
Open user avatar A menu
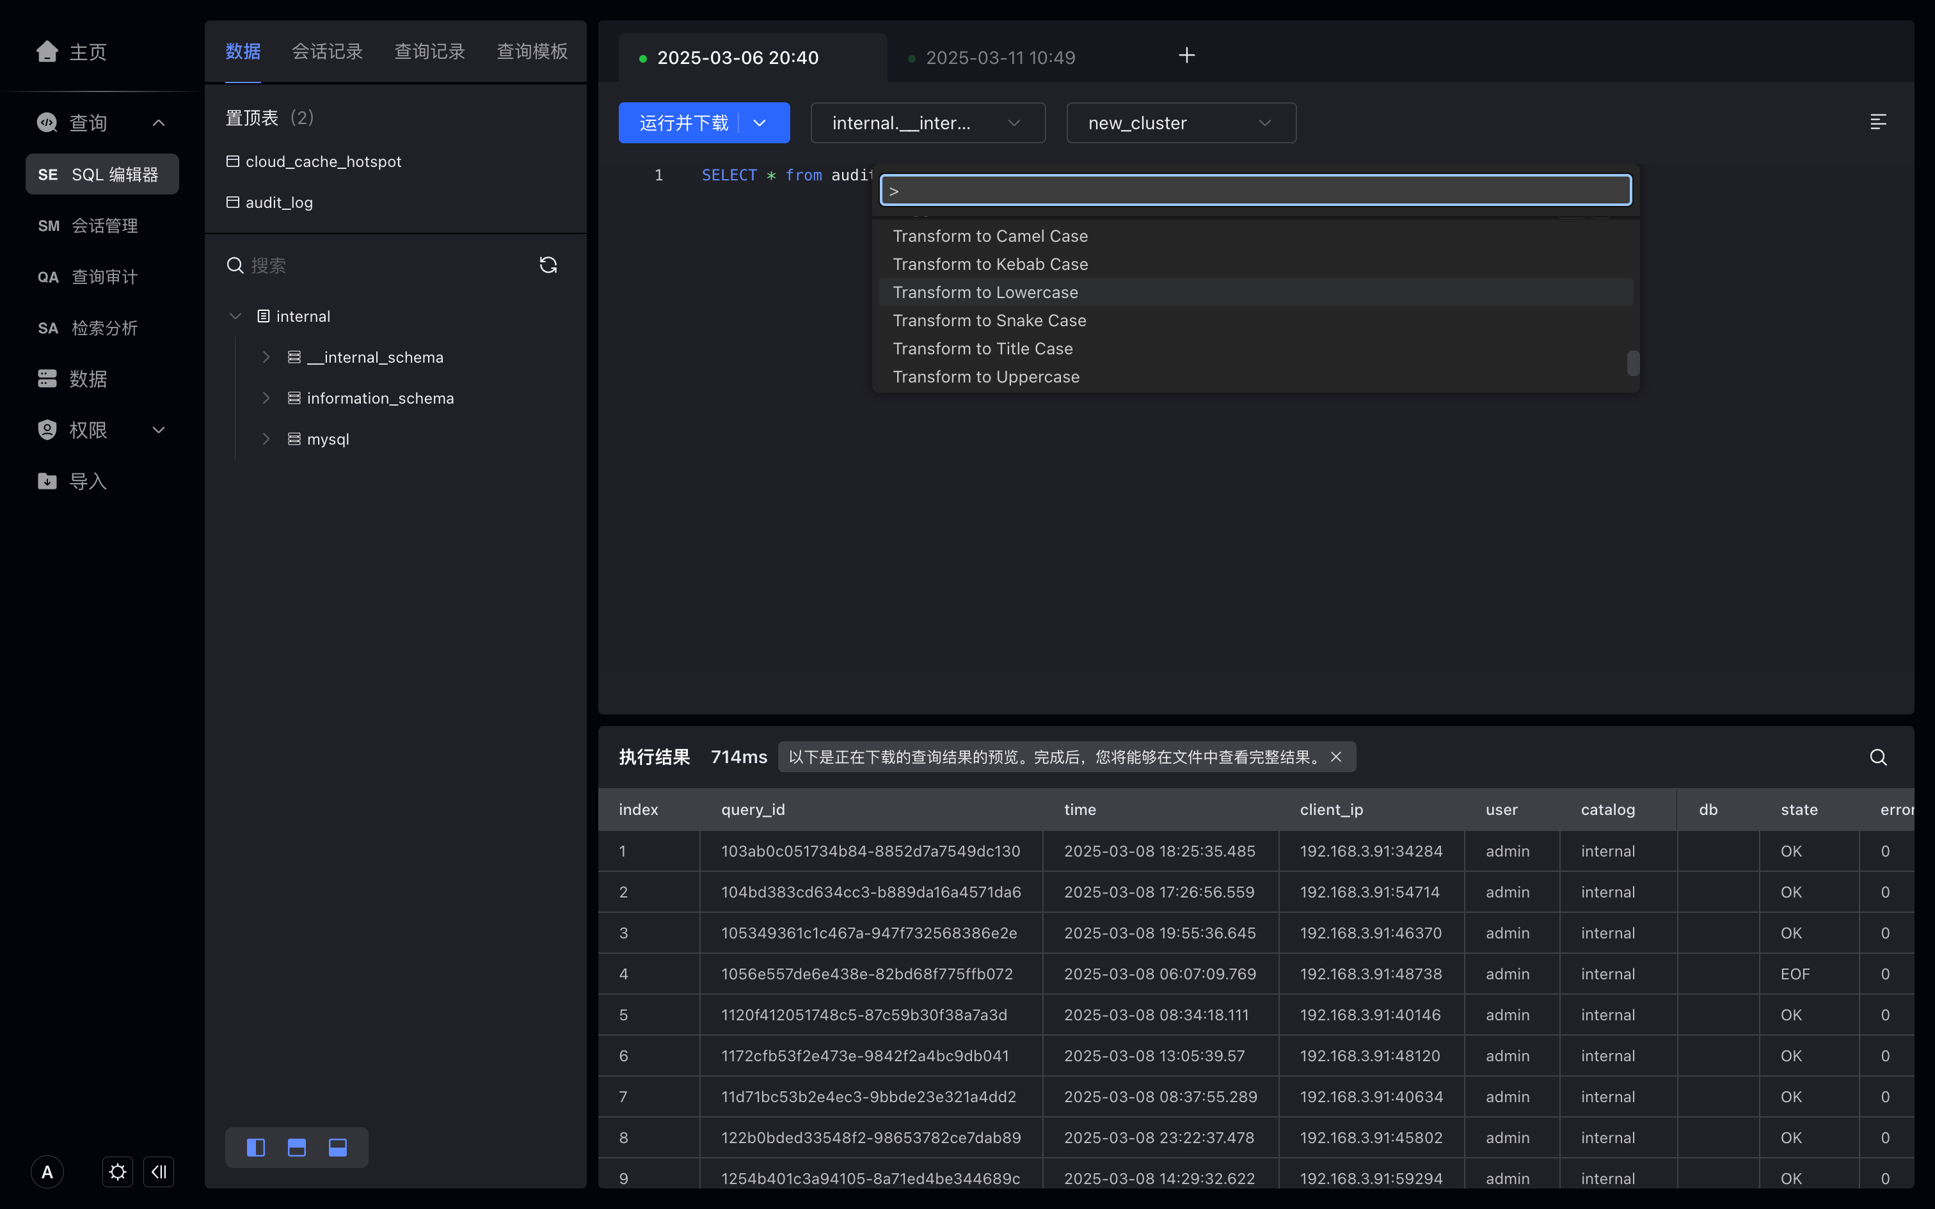coord(47,1172)
